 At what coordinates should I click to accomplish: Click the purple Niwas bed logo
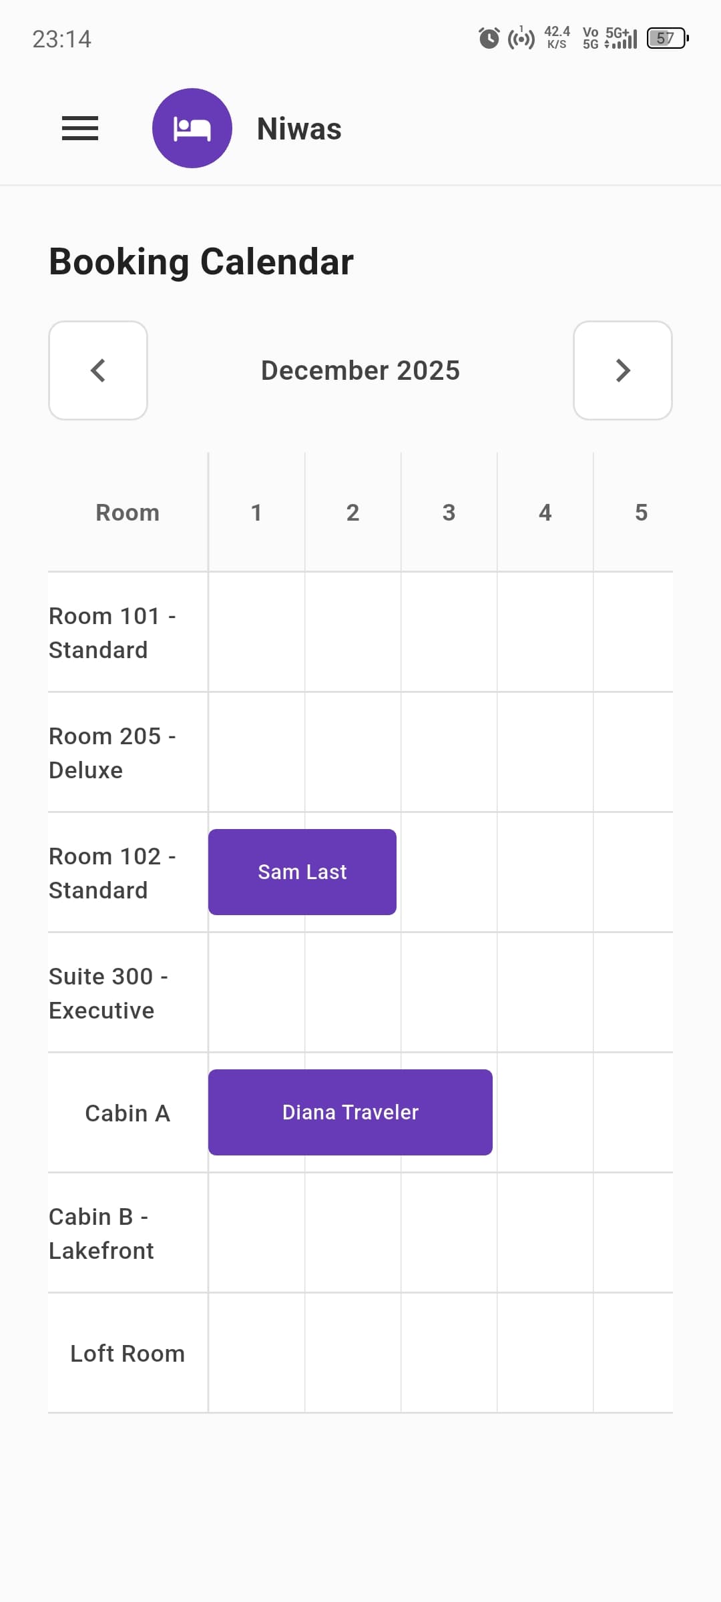[x=192, y=127]
